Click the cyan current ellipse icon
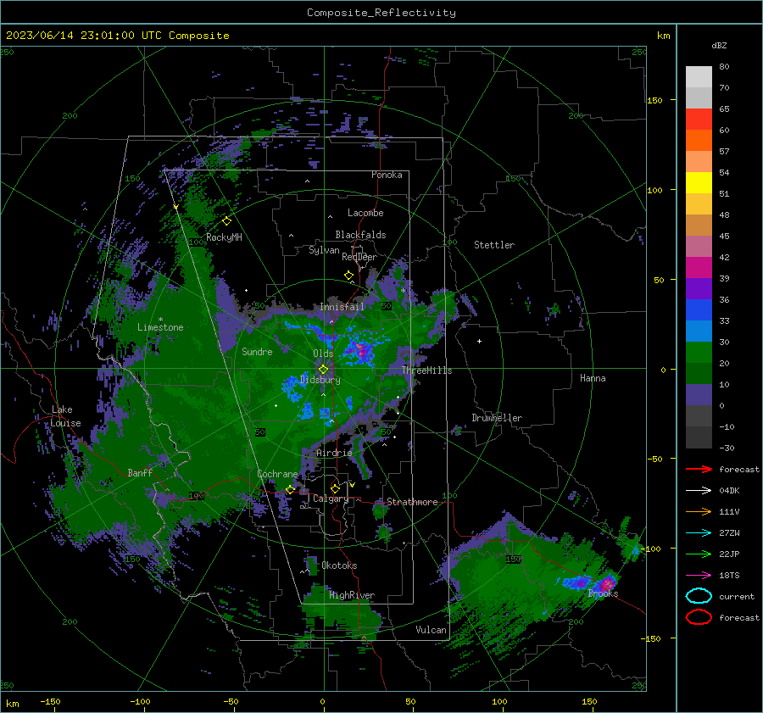Image resolution: width=763 pixels, height=713 pixels. coord(699,596)
